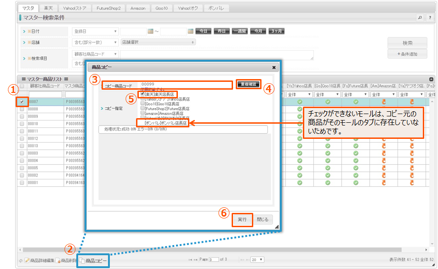The width and height of the screenshot is (438, 269).
Task: Go to previous page pager icon
Action: pyautogui.click(x=195, y=260)
